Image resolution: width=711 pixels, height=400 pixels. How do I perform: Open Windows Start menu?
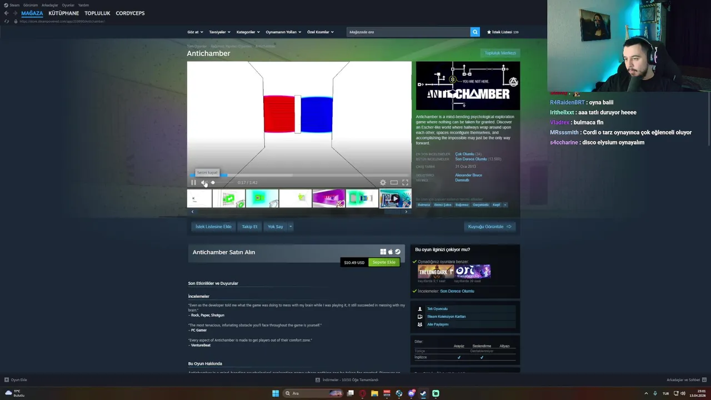pos(276,393)
